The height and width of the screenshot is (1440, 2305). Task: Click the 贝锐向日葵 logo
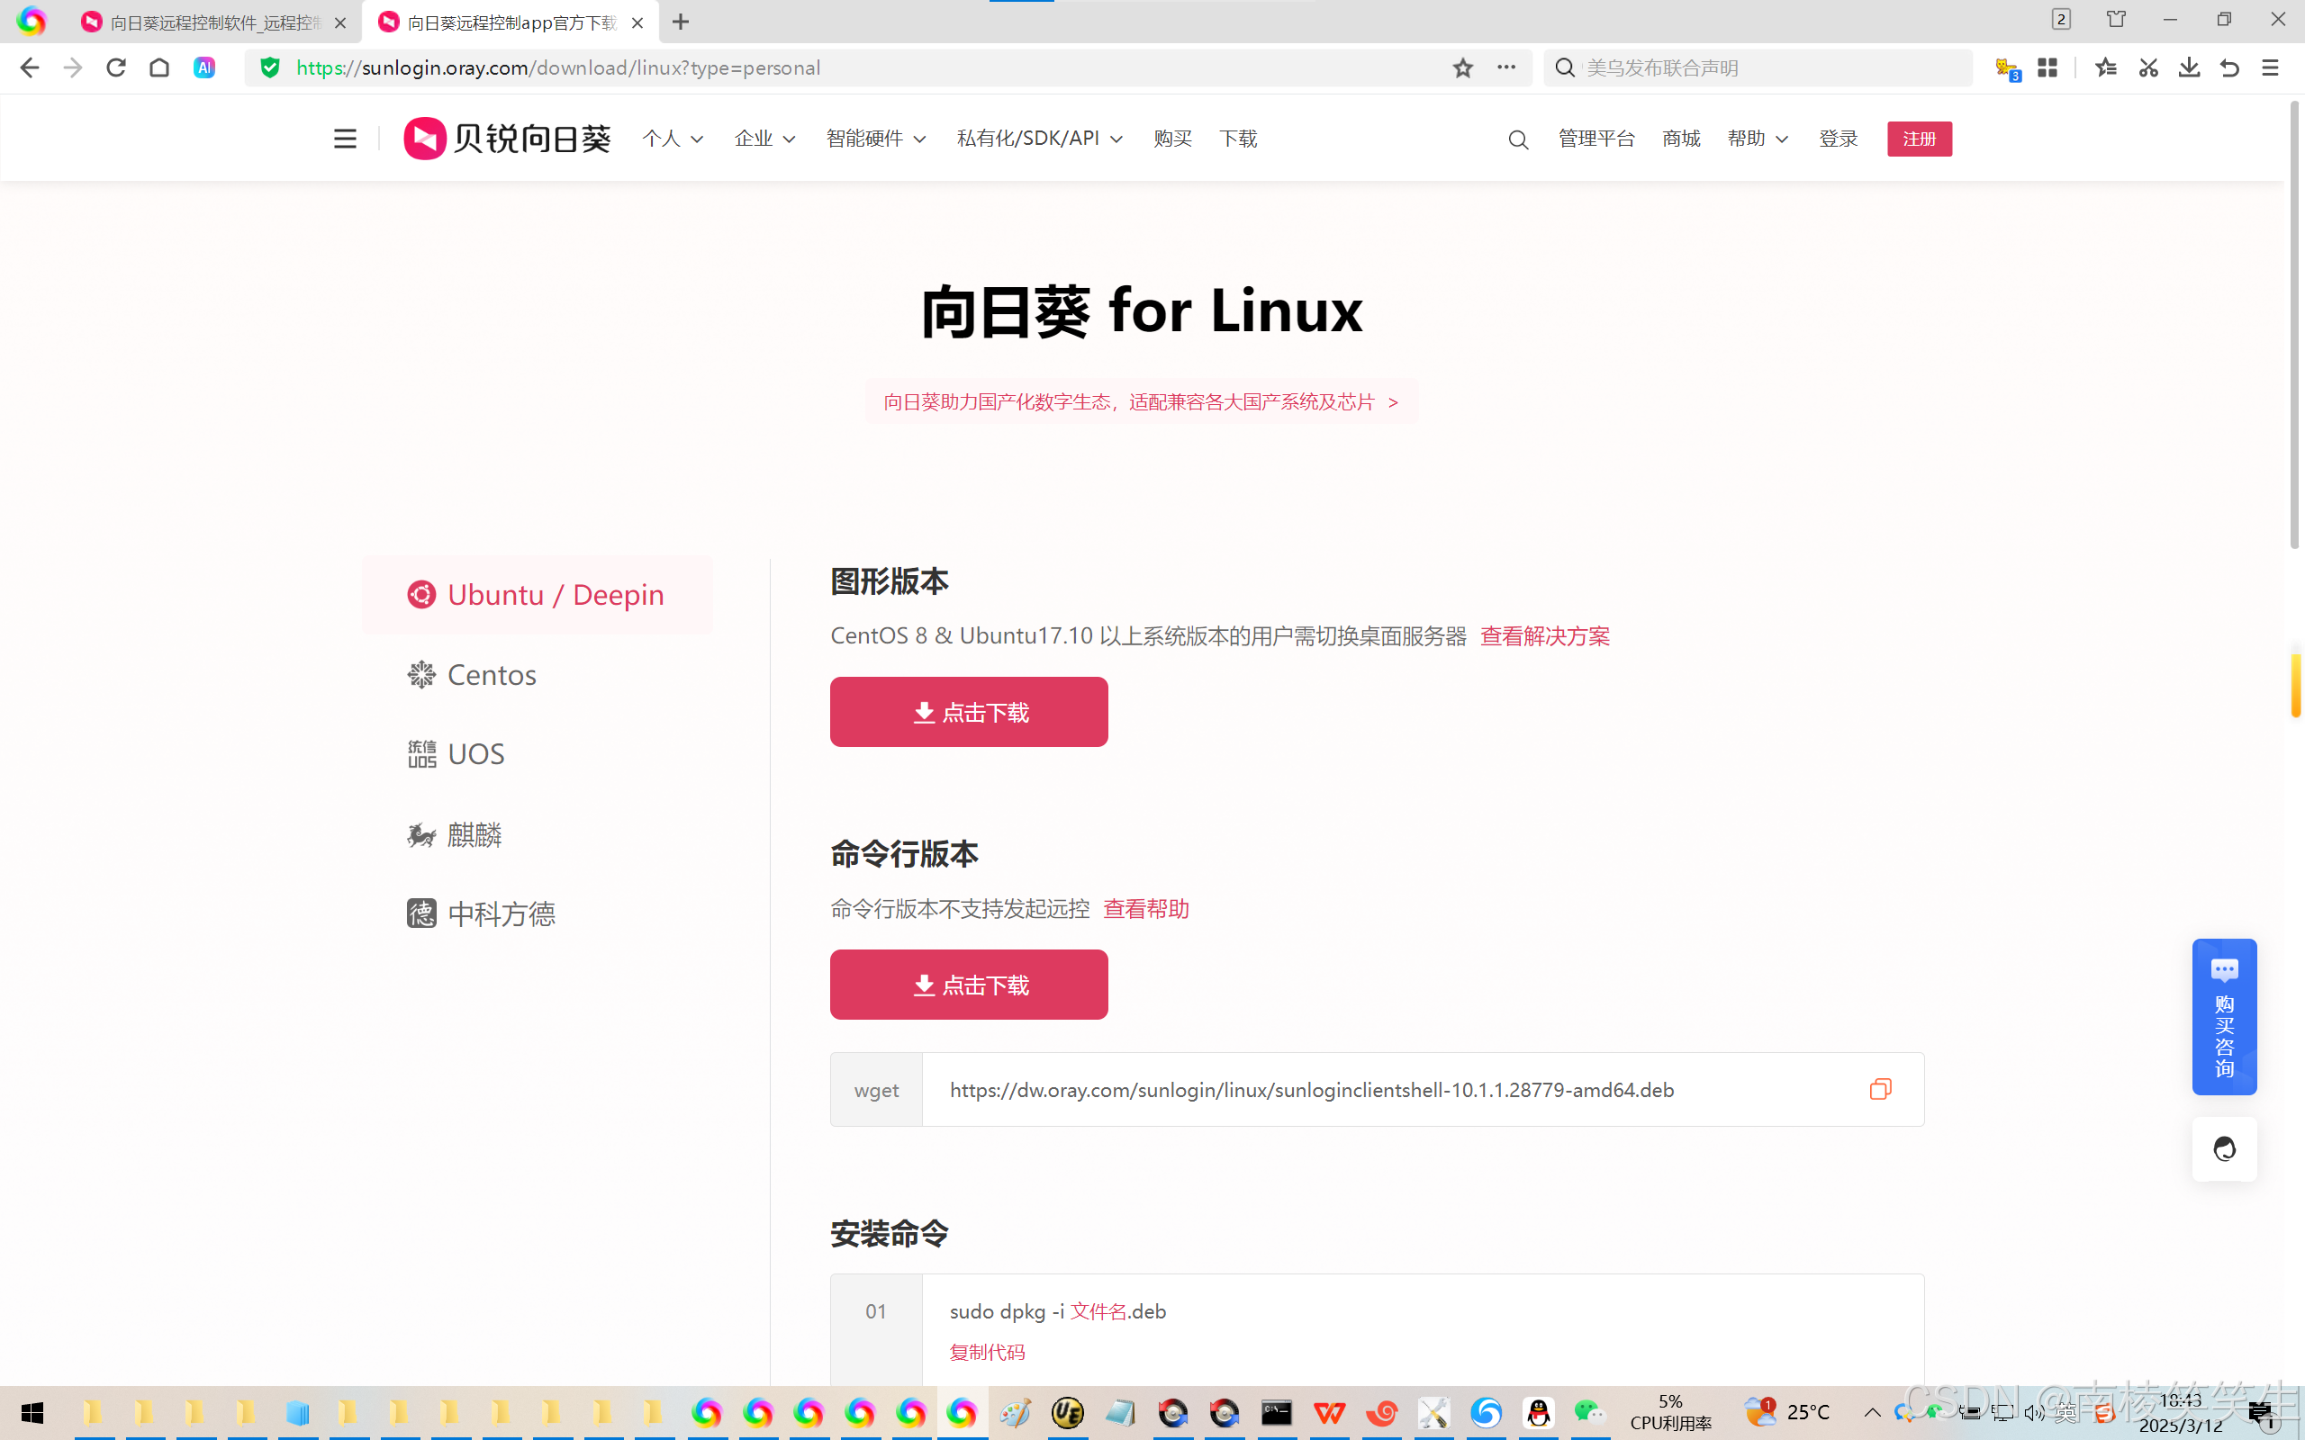coord(508,139)
